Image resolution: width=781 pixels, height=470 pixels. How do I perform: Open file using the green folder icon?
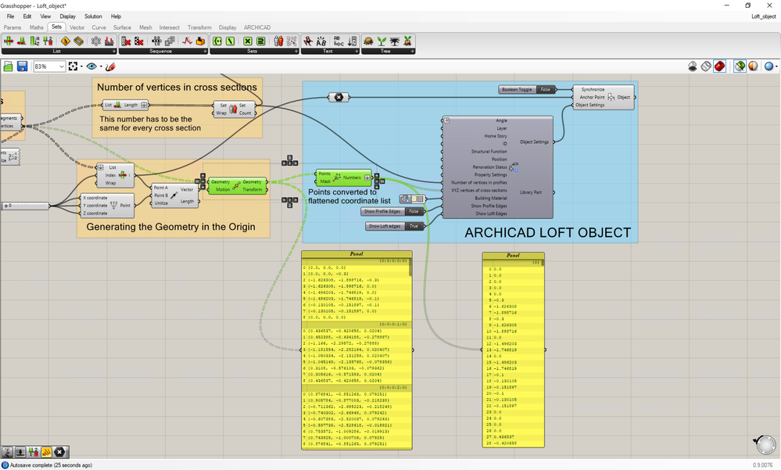9,66
